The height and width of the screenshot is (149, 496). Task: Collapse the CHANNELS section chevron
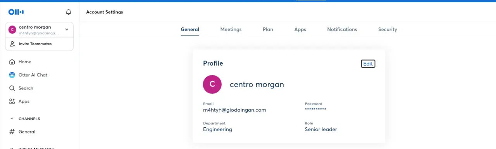coord(12,119)
